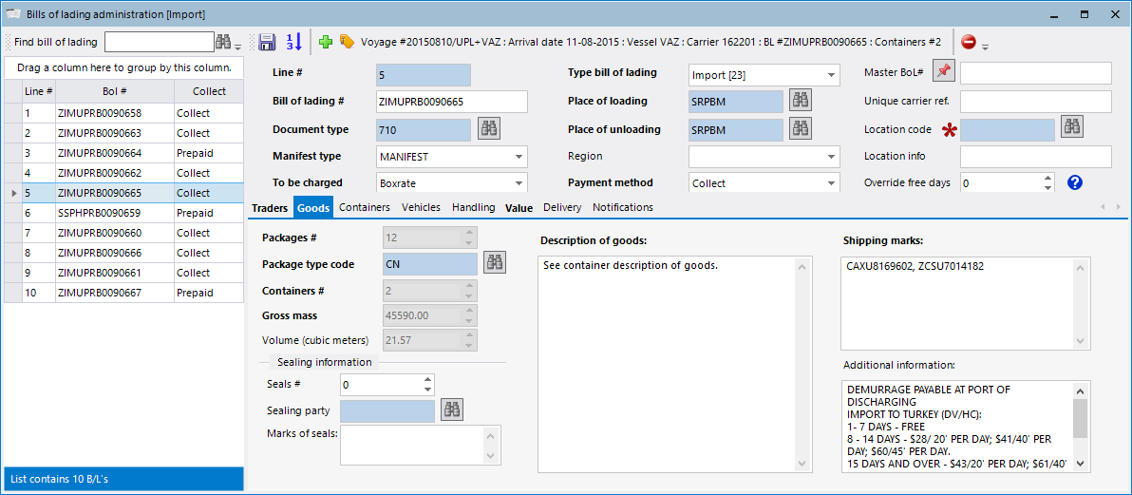Add a new bill with green plus icon
Image resolution: width=1132 pixels, height=495 pixels.
[326, 42]
